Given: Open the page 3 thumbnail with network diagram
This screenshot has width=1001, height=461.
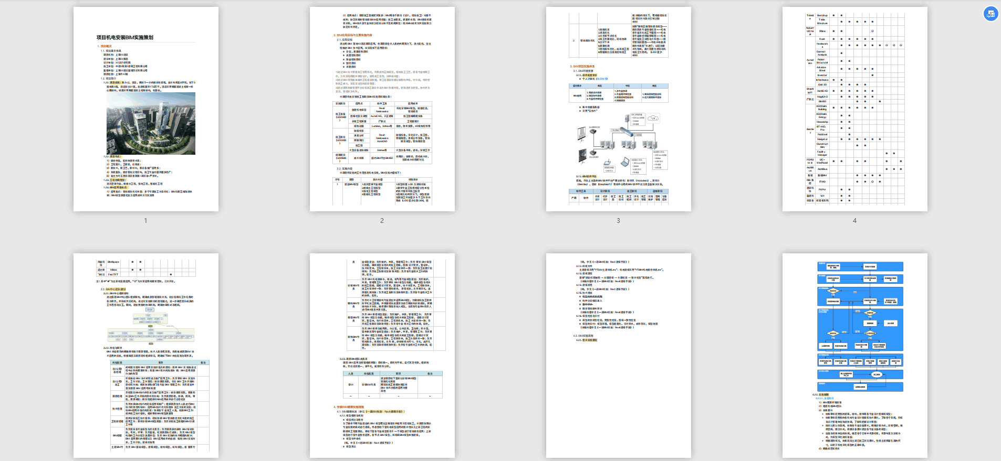Looking at the screenshot, I should [619, 109].
